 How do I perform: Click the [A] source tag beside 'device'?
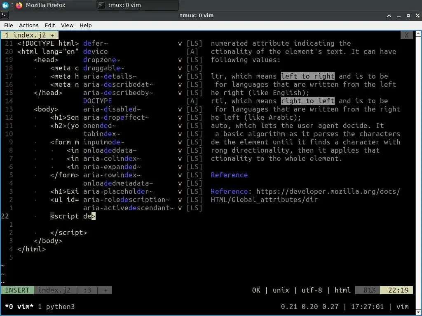pos(192,51)
